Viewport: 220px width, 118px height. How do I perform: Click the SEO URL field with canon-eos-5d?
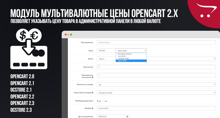156,108
